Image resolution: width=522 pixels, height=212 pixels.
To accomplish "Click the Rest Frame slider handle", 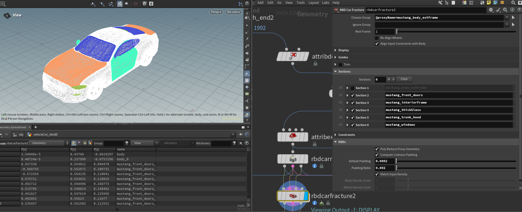I will click(397, 31).
